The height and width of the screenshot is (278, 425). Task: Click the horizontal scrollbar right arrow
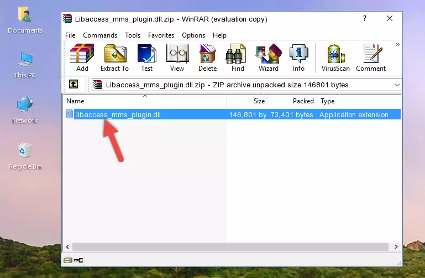coord(396,246)
